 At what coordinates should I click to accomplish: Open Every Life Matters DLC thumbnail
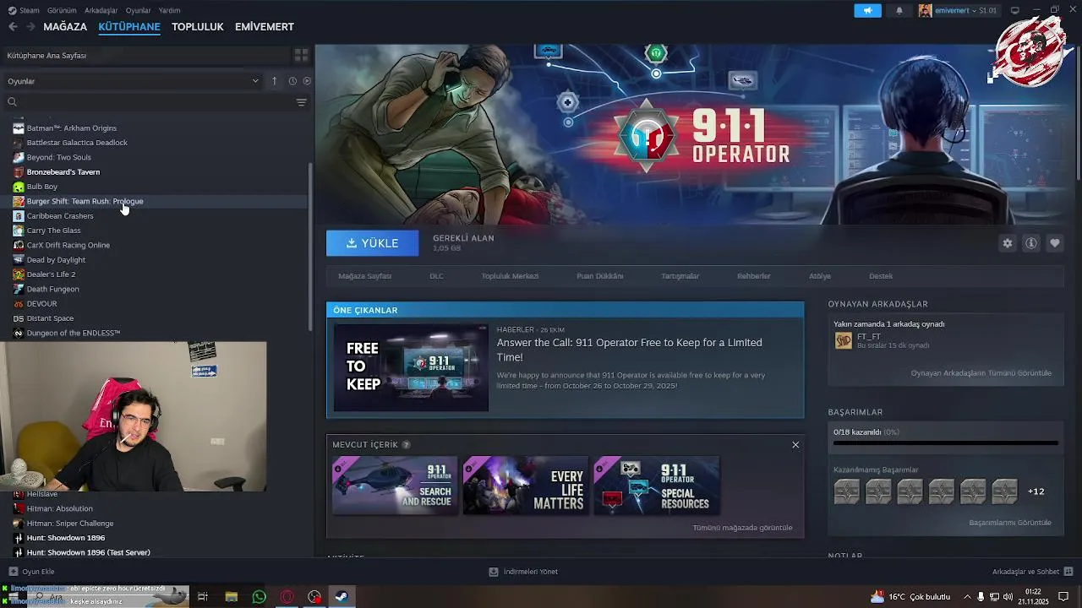(526, 486)
